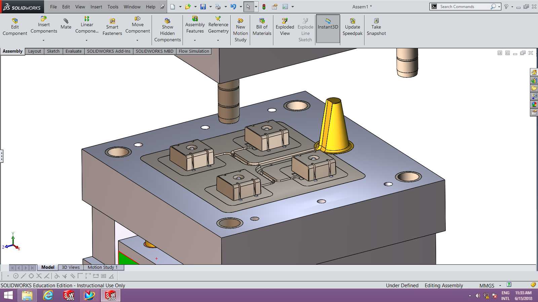This screenshot has width=538, height=302.
Task: Click Explode Line Sketch tool
Action: (x=305, y=30)
